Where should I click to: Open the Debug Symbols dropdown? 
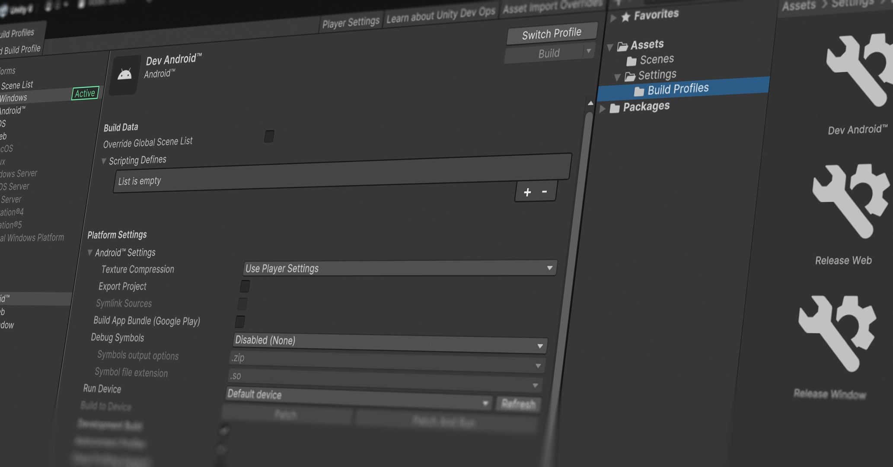point(390,342)
